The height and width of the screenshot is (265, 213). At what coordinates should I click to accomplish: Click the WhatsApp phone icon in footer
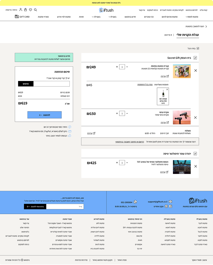click(135, 202)
